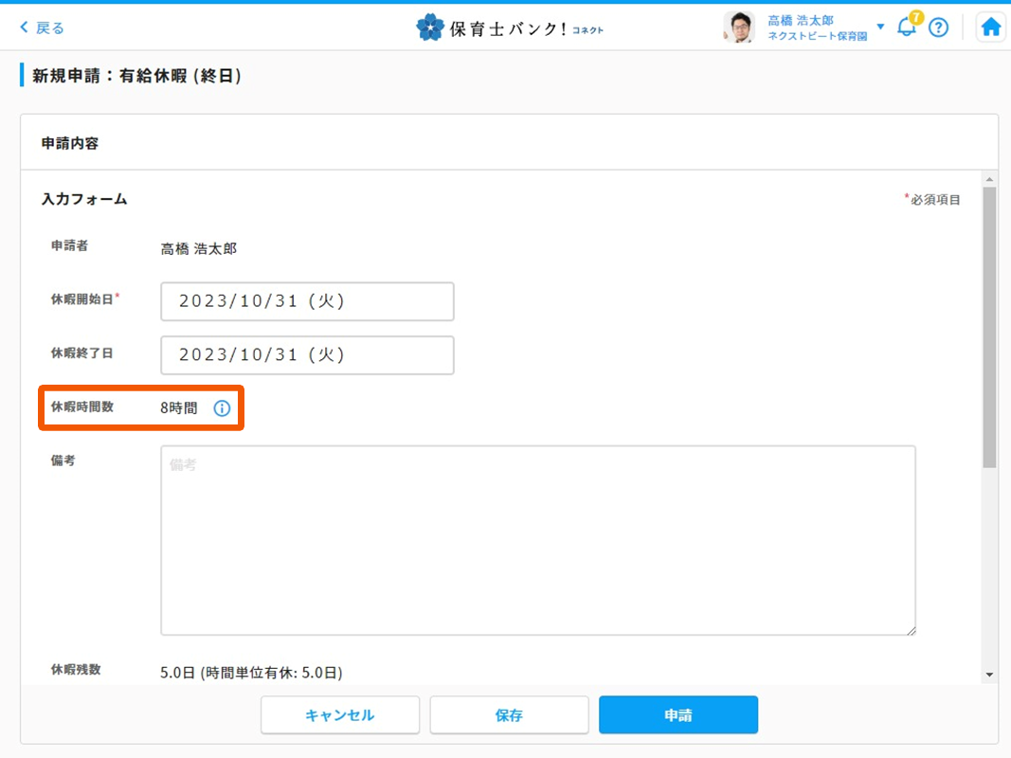Click the form's vertical scrollbar thumb
This screenshot has height=758, width=1011.
989,327
